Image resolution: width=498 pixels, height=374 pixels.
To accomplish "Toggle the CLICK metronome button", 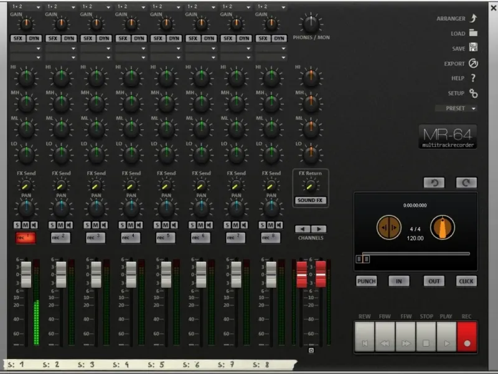I will tap(466, 281).
